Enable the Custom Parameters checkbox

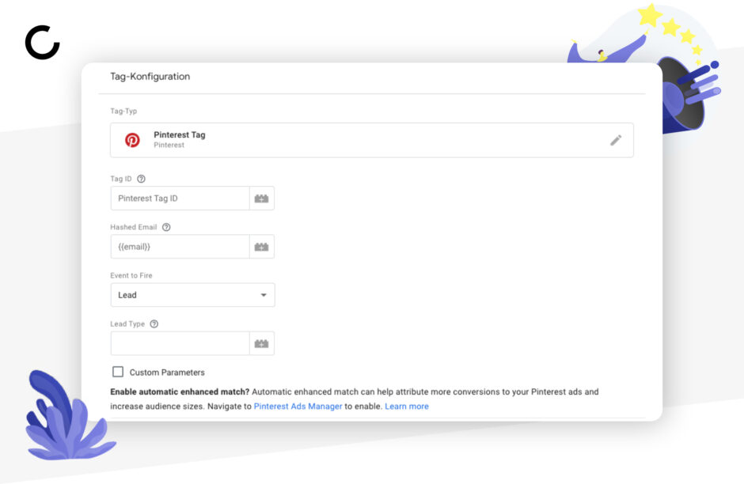click(x=118, y=372)
